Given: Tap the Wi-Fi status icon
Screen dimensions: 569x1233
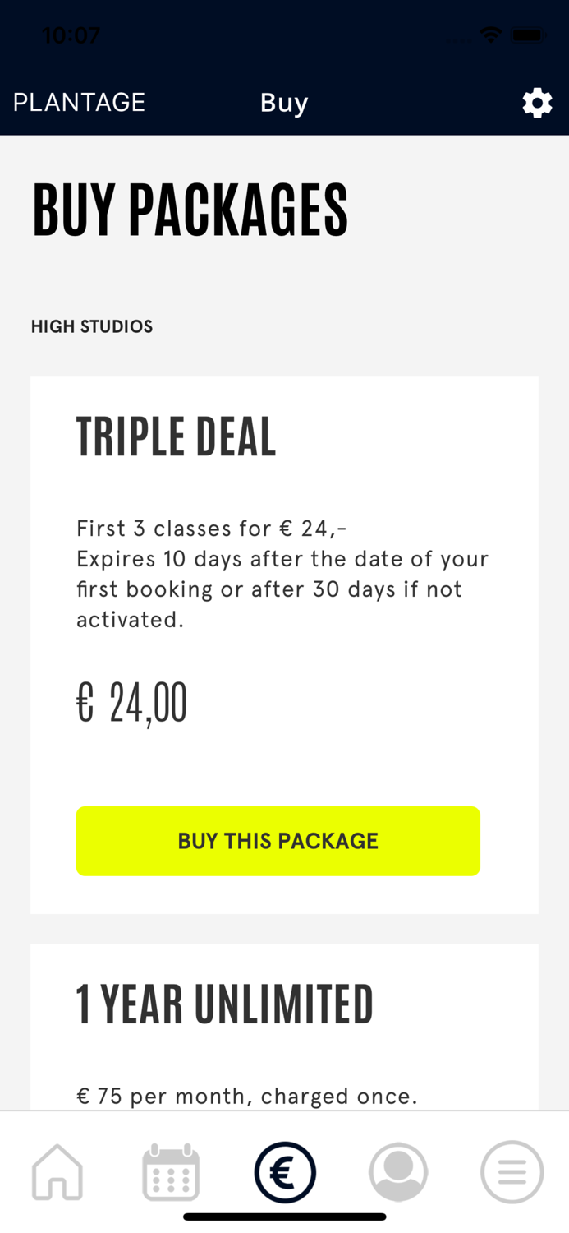Looking at the screenshot, I should [491, 35].
